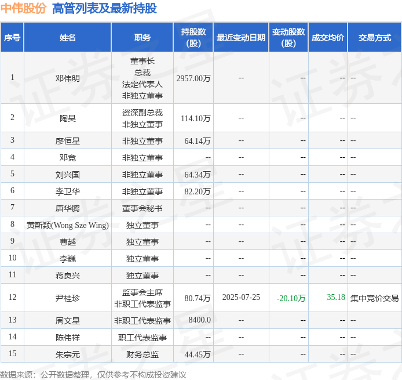Screen dimensions: 402x380
Task: Click the date 2025-07-25
Action: pyautogui.click(x=241, y=297)
